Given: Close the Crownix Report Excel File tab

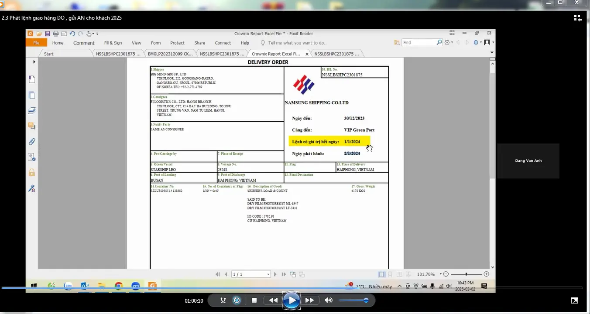Looking at the screenshot, I should click(x=307, y=54).
